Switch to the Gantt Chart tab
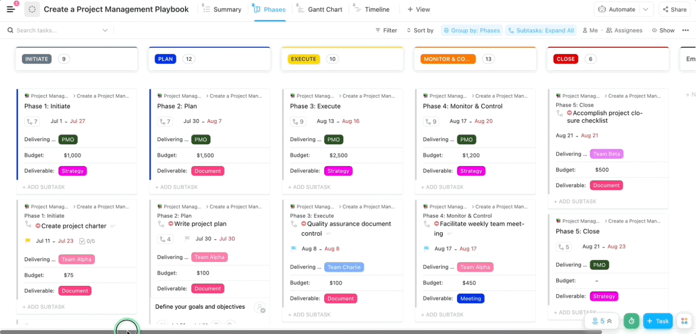The width and height of the screenshot is (696, 334). (320, 9)
